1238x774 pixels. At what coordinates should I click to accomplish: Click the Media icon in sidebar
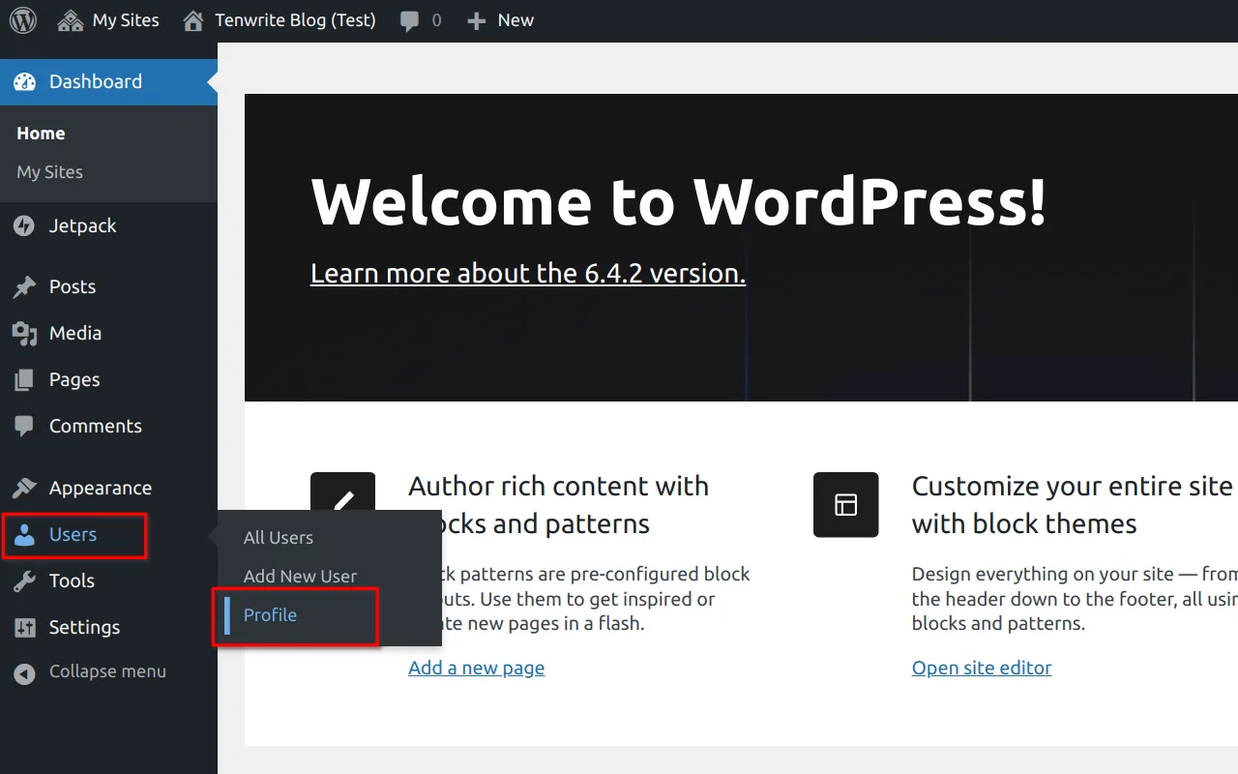24,334
